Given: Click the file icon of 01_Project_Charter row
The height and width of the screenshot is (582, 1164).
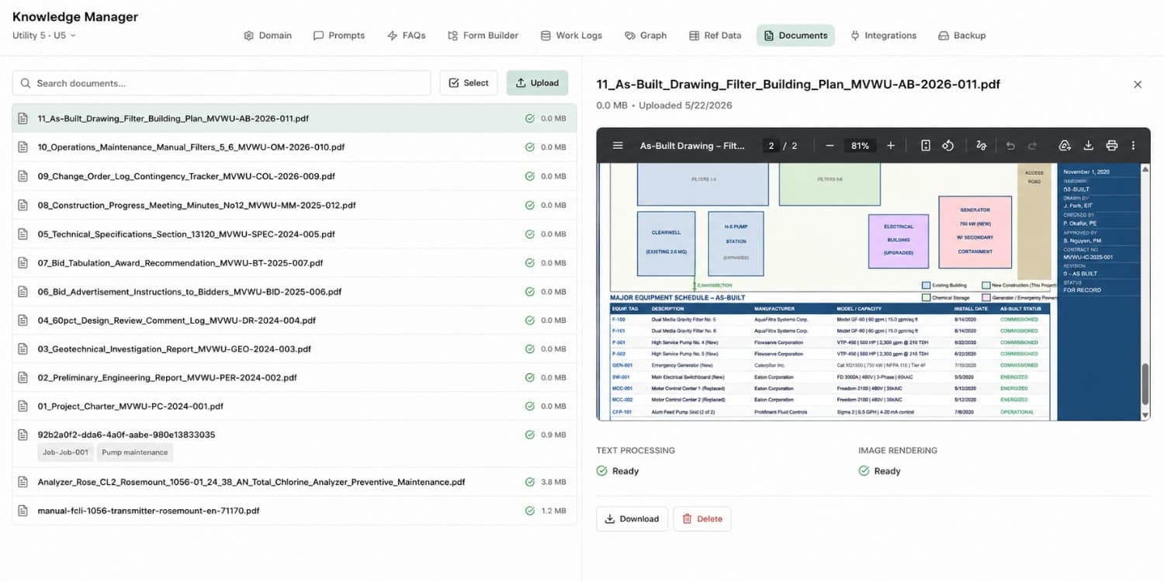Looking at the screenshot, I should [23, 406].
